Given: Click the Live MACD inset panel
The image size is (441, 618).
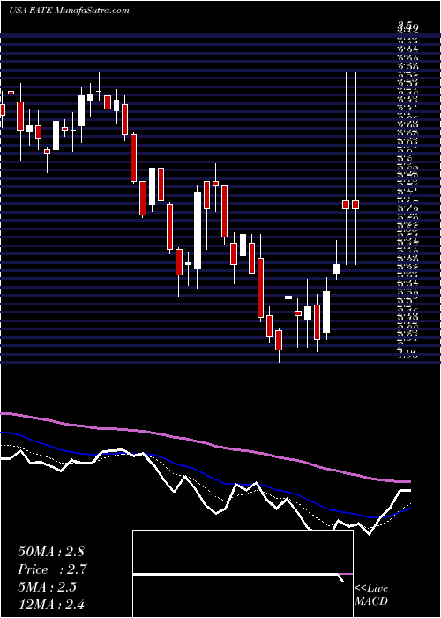Looking at the screenshot, I should coord(243,574).
